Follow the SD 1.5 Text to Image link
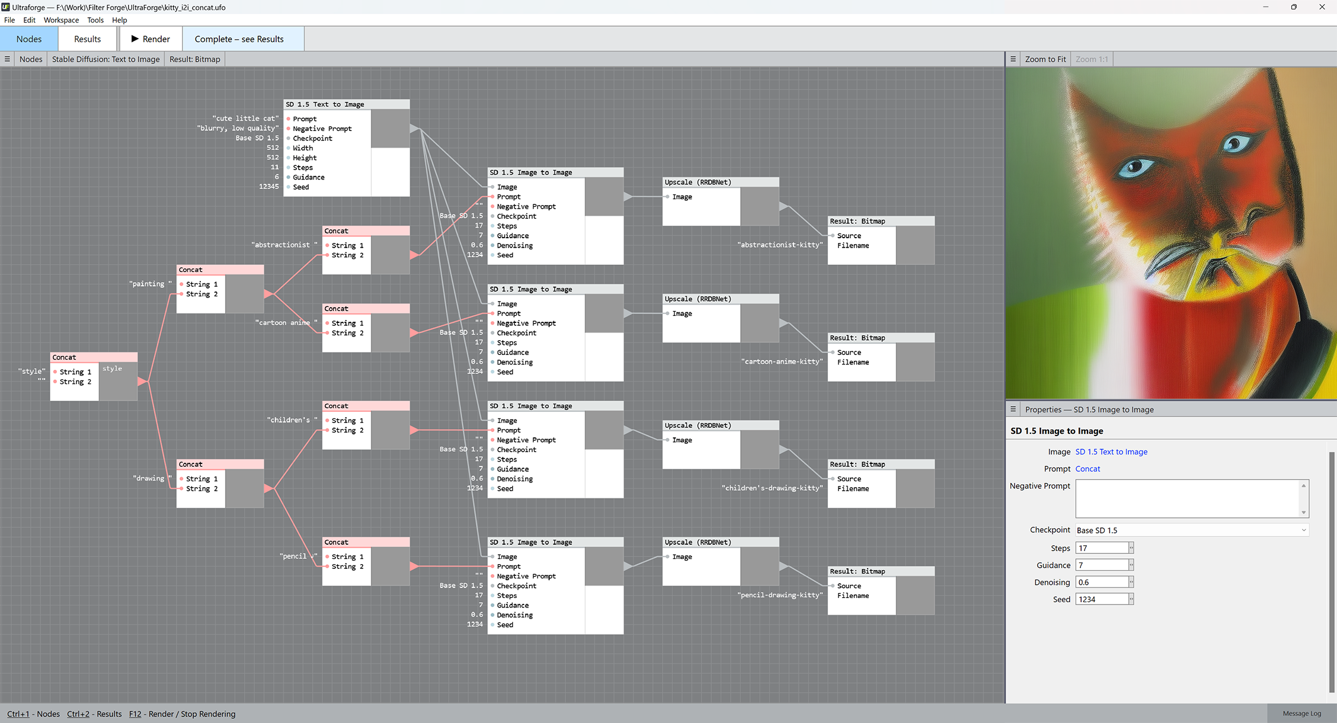Image resolution: width=1337 pixels, height=723 pixels. click(x=1111, y=452)
